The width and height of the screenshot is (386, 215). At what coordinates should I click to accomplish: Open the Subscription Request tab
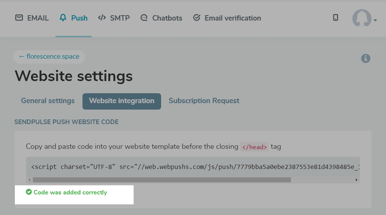(204, 101)
